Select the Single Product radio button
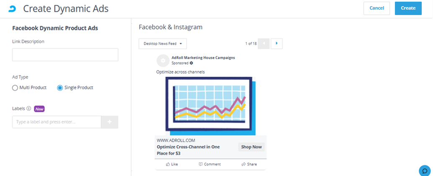 click(x=60, y=88)
